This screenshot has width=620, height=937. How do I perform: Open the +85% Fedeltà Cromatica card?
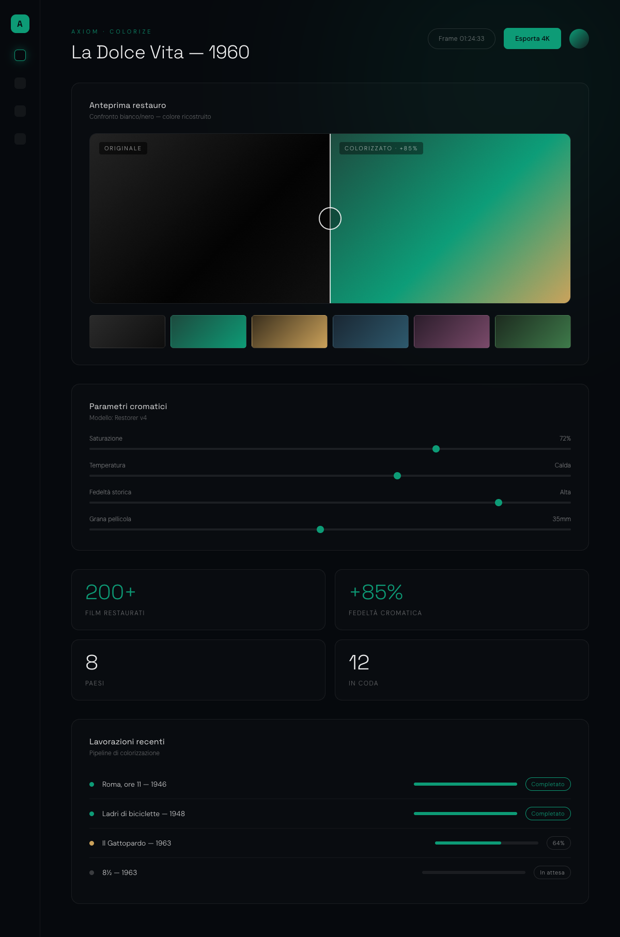pyautogui.click(x=462, y=600)
